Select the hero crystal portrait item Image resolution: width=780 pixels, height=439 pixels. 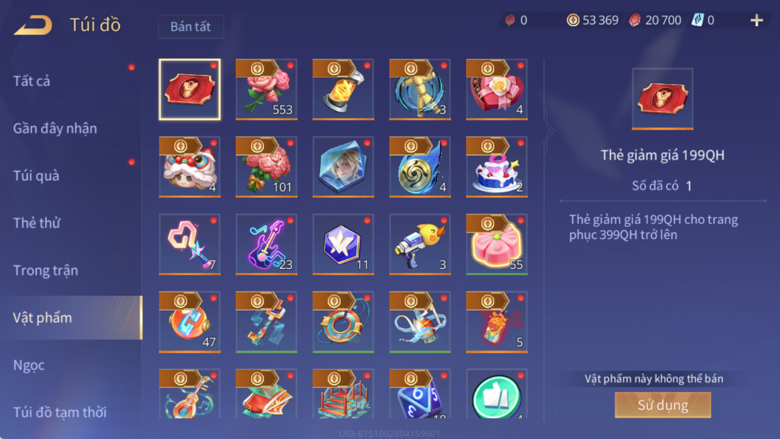[x=343, y=167]
